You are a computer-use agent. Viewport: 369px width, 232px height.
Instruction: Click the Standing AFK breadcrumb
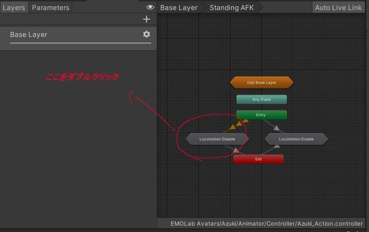pyautogui.click(x=232, y=8)
